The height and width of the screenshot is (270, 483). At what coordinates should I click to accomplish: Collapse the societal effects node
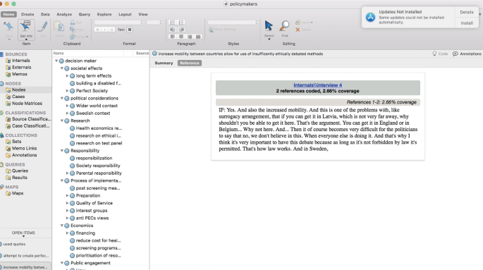[61, 68]
